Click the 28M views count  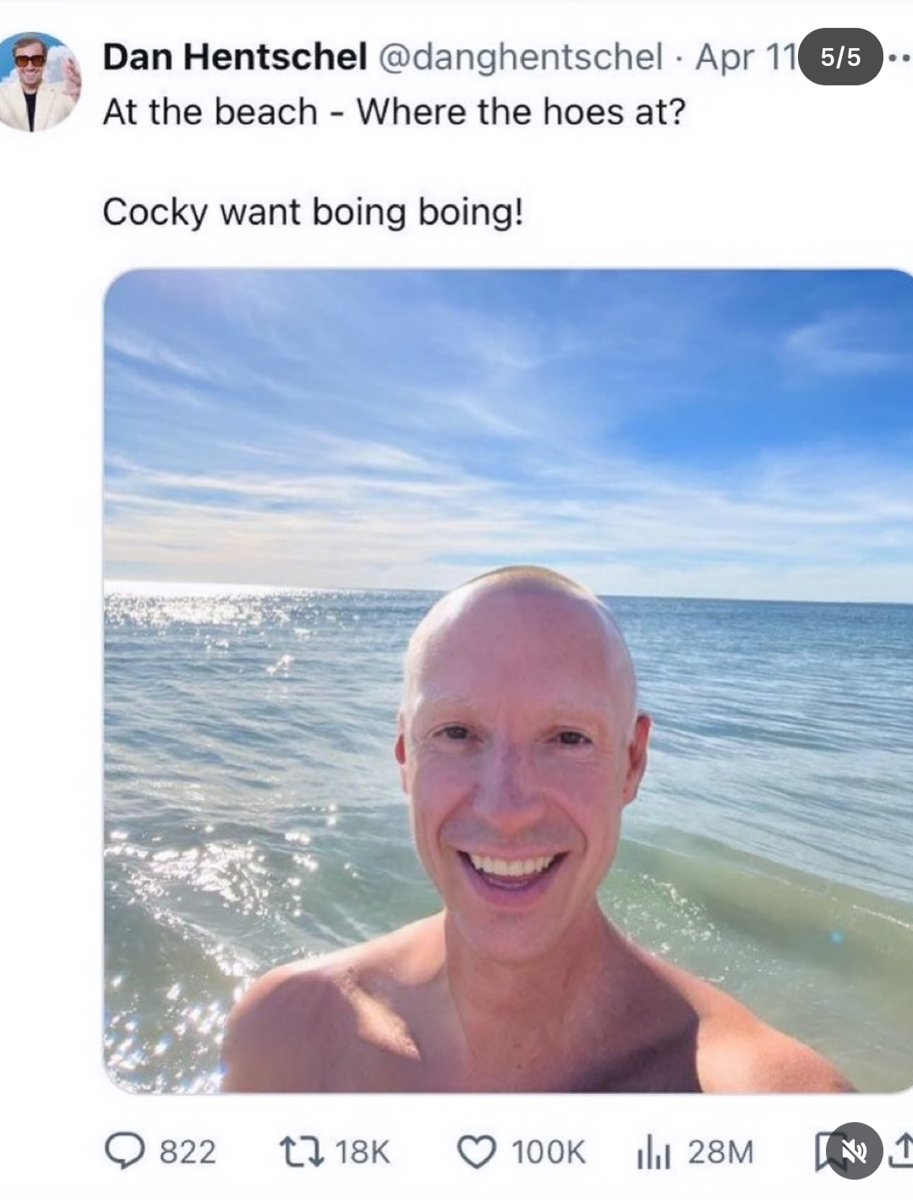[719, 1152]
